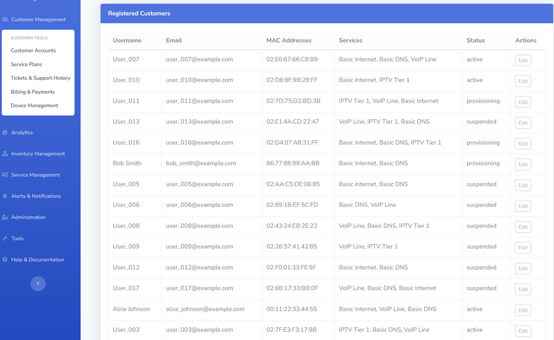The height and width of the screenshot is (340, 554).
Task: Collapse the sidebar with the chevron button
Action: tap(38, 284)
